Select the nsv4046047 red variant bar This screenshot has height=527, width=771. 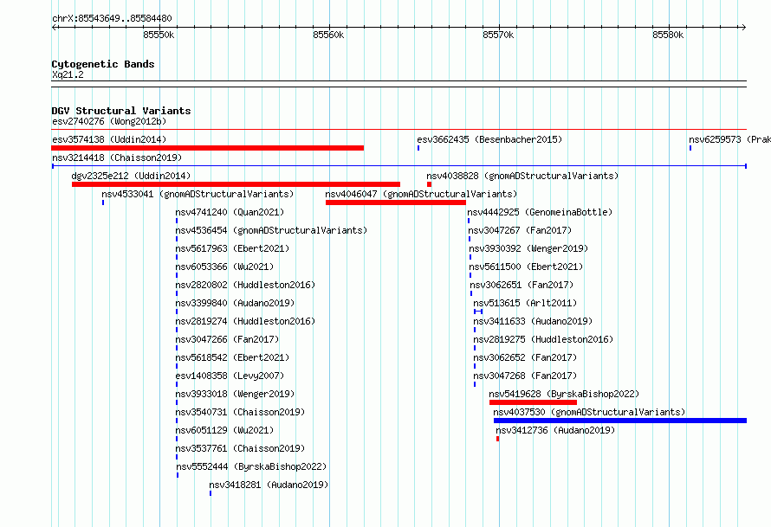(396, 202)
